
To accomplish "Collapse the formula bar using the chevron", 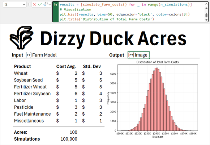I will tap(206, 4).
